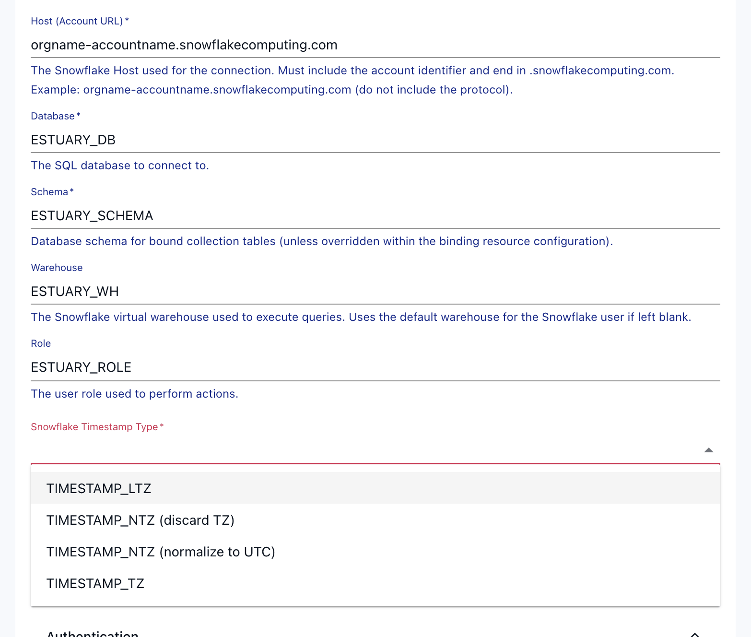Image resolution: width=751 pixels, height=637 pixels.
Task: Click the Snowflake Timestamp Type label
Action: (97, 427)
